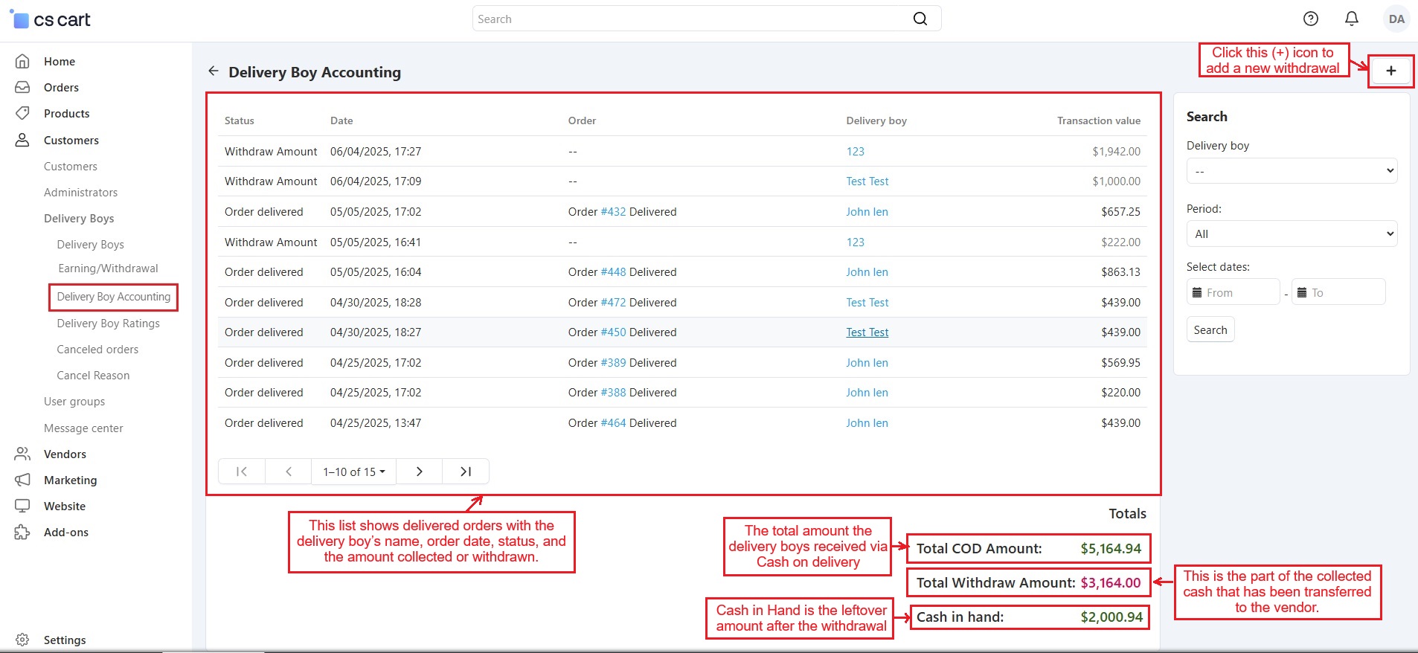Open Vendors section in sidebar

click(x=65, y=454)
